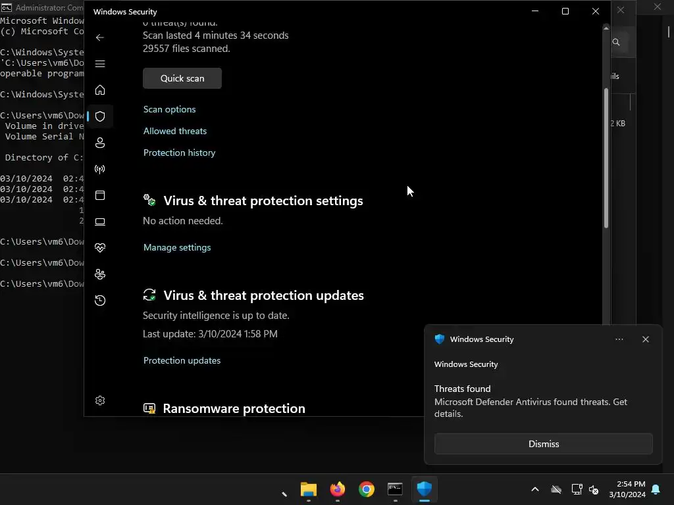
Task: Click the OneDrive cloud tray icon
Action: [x=556, y=489]
